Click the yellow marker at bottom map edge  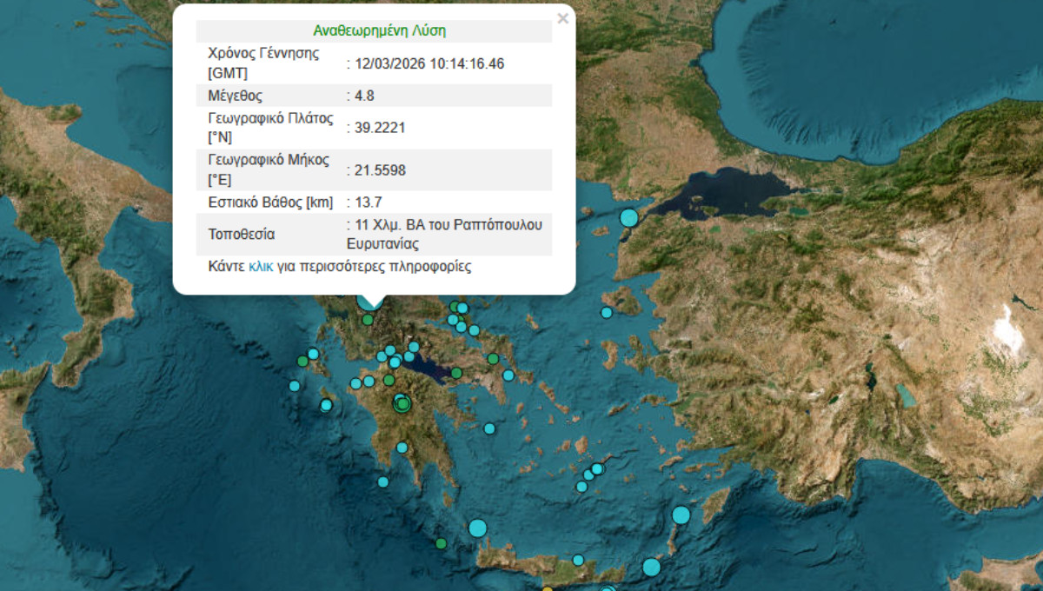547,589
